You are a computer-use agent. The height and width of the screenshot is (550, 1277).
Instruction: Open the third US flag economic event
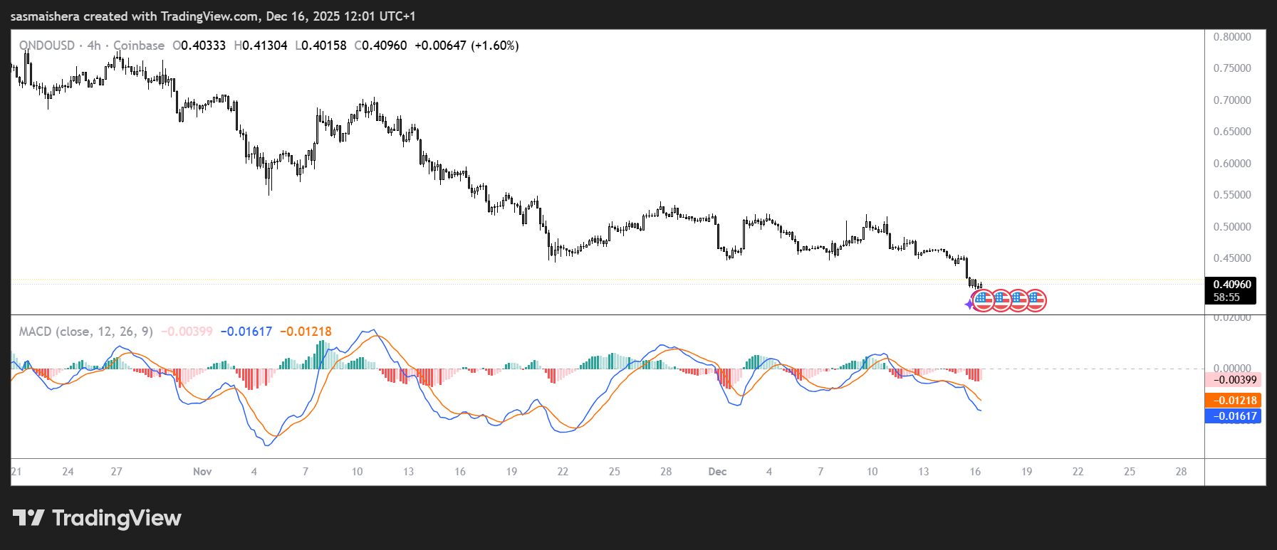pyautogui.click(x=1018, y=300)
